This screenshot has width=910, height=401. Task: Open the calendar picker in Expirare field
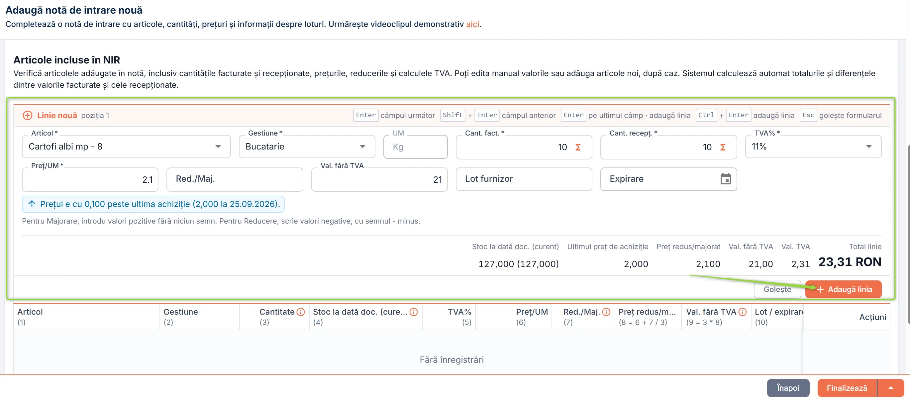pos(726,179)
